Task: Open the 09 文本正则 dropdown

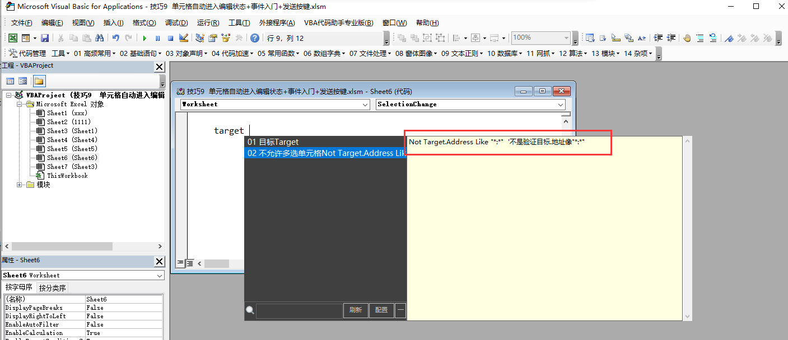Action: point(461,54)
